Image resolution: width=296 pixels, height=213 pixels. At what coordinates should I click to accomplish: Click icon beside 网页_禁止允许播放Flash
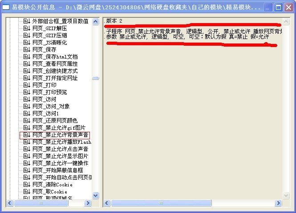click(x=27, y=142)
